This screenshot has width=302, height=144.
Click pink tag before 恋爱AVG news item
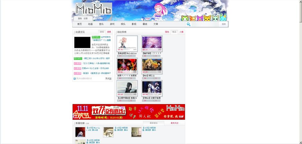pos(77,68)
